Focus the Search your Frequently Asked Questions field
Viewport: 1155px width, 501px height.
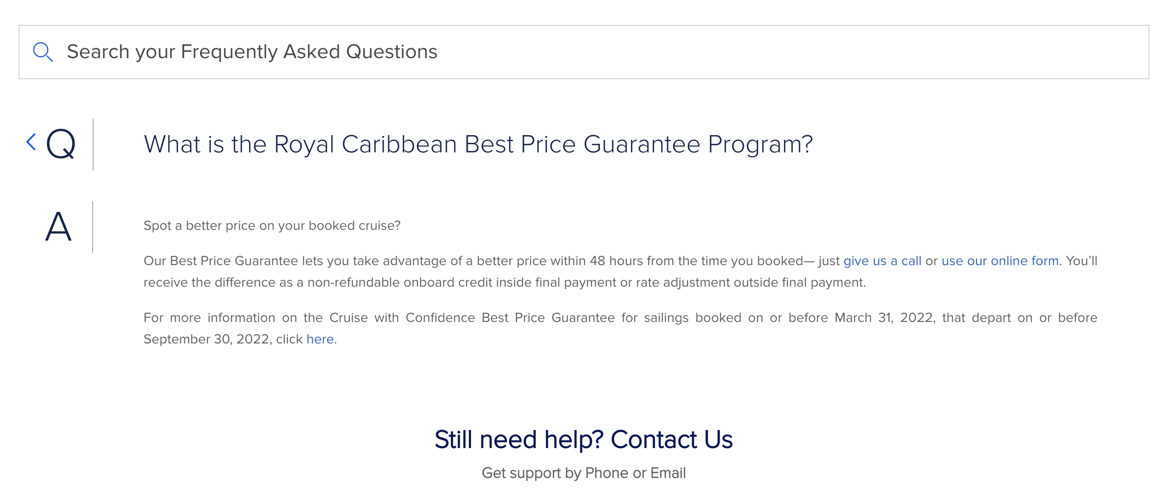tap(584, 52)
